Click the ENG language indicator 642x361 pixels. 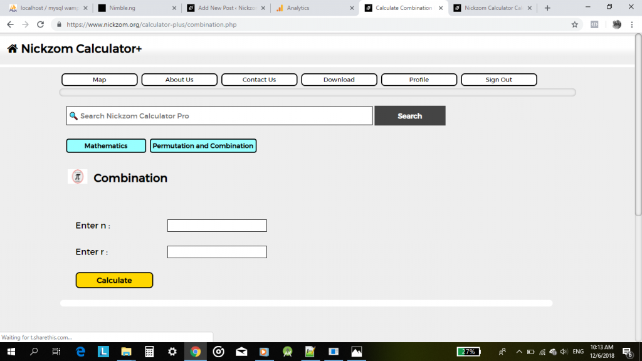pos(577,352)
